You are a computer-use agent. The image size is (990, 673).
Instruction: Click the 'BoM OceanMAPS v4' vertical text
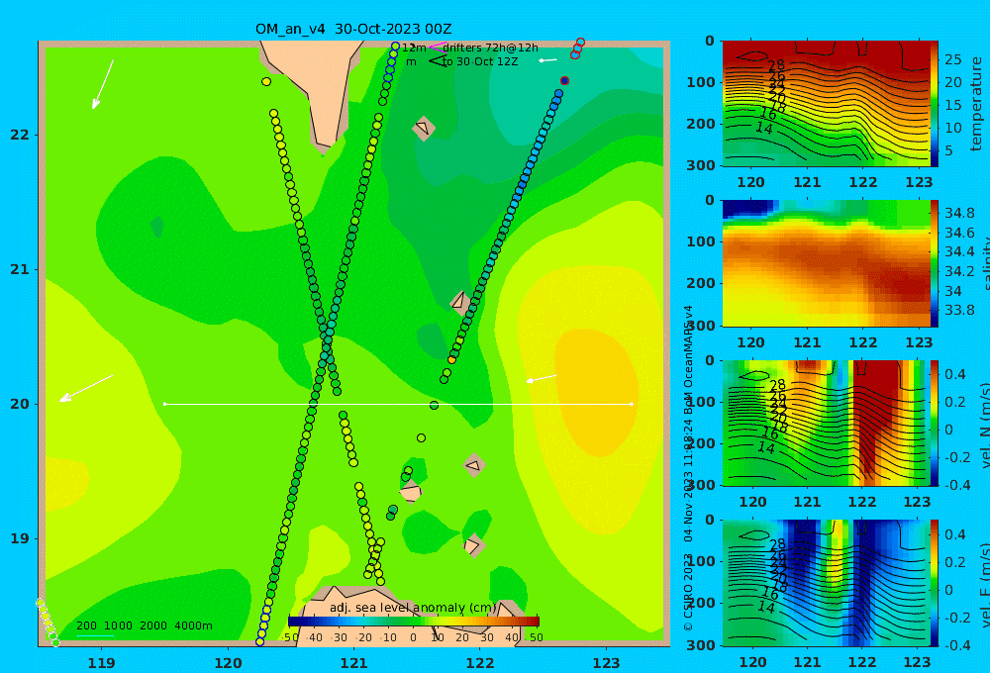point(688,360)
